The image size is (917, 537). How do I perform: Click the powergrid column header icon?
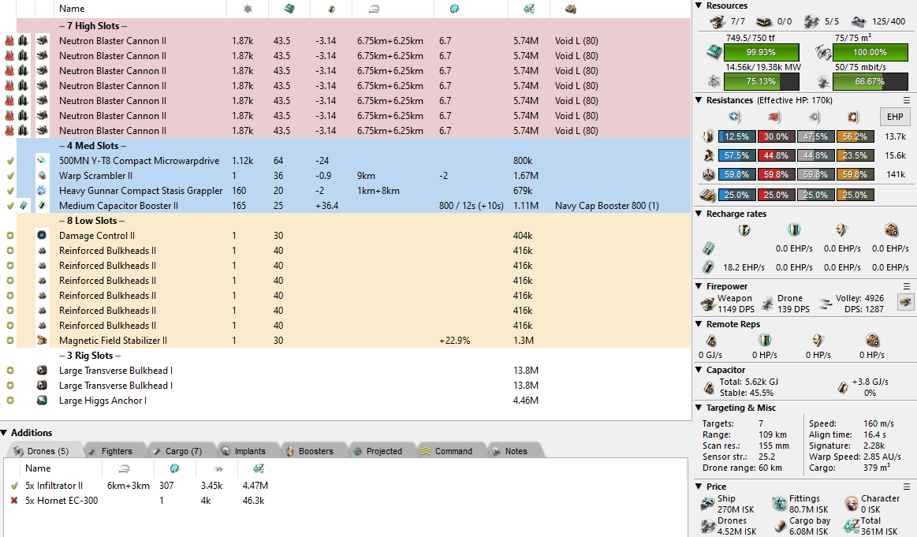pos(248,9)
